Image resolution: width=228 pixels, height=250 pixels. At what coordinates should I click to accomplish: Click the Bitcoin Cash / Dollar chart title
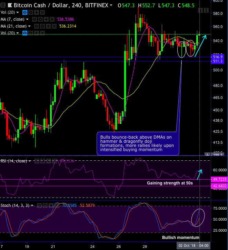(x=61, y=6)
